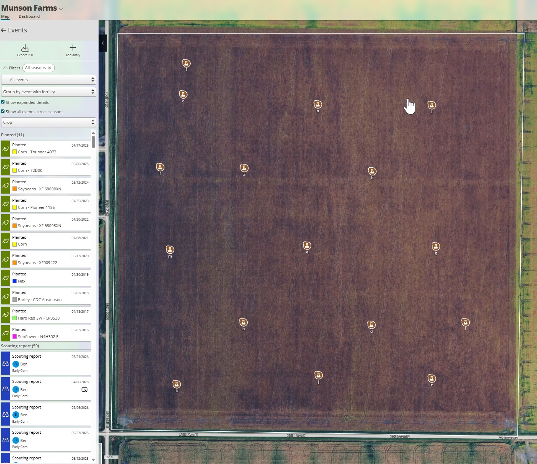Click leaf icon for Flax planting
Image resolution: width=537 pixels, height=464 pixels.
tap(5, 278)
